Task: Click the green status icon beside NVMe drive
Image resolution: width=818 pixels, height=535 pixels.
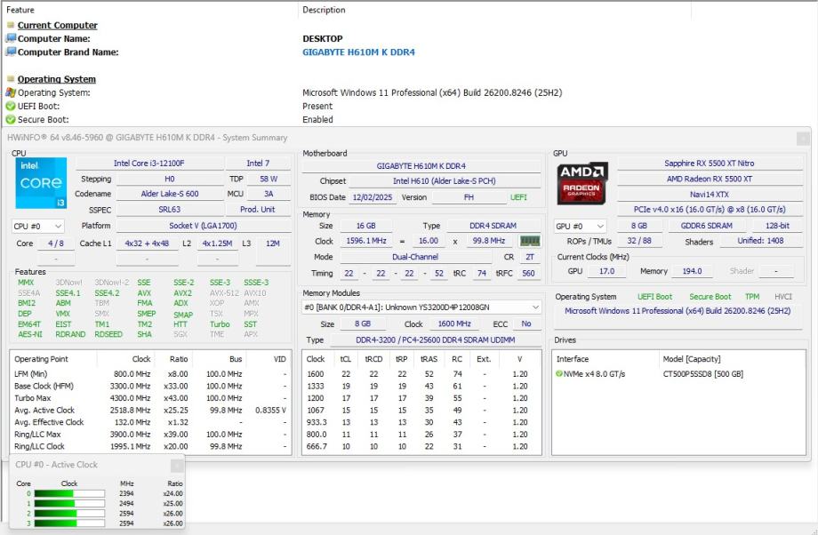Action: pyautogui.click(x=559, y=374)
